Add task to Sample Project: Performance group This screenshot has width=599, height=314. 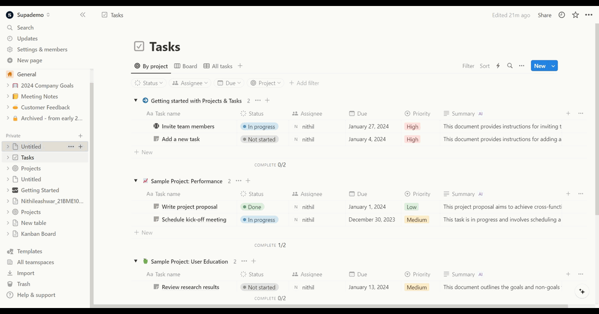(x=248, y=181)
